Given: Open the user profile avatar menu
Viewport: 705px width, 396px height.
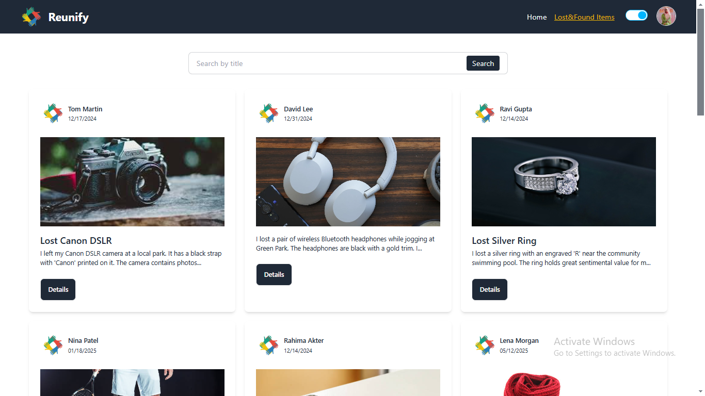Looking at the screenshot, I should tap(666, 16).
